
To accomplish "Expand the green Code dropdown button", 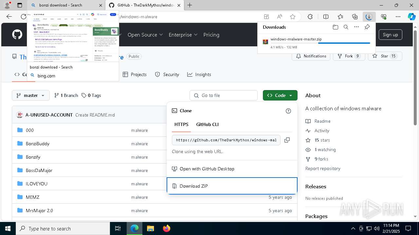I will point(280,95).
